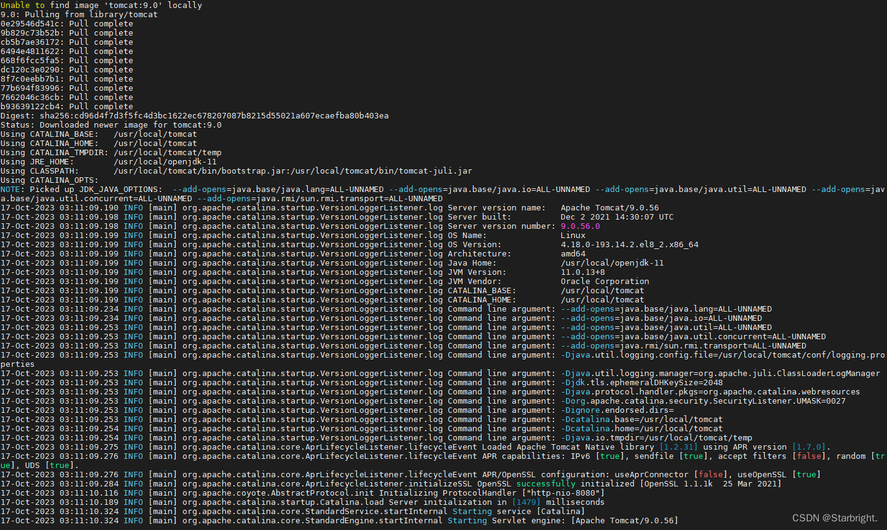Click argument "-Dorg.apache.catalina.security.SecurityListener.UMASK=0027"
This screenshot has width=887, height=530.
point(703,401)
